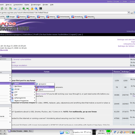Click the Google globe bookmark icon
Viewport: 135px width, 135px height.
(8, 17)
